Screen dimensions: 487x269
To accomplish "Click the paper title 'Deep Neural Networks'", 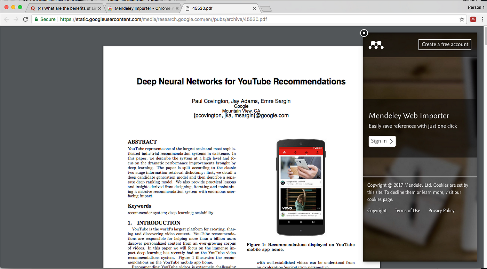I will [241, 82].
